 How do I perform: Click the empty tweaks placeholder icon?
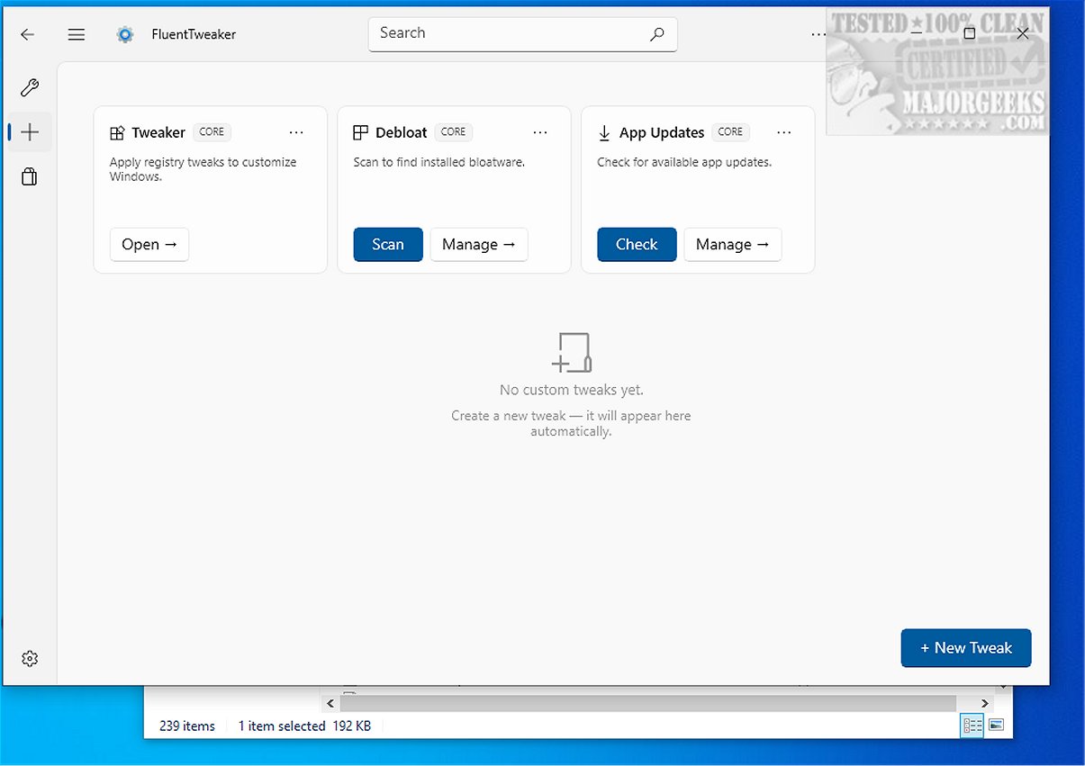[x=572, y=352]
